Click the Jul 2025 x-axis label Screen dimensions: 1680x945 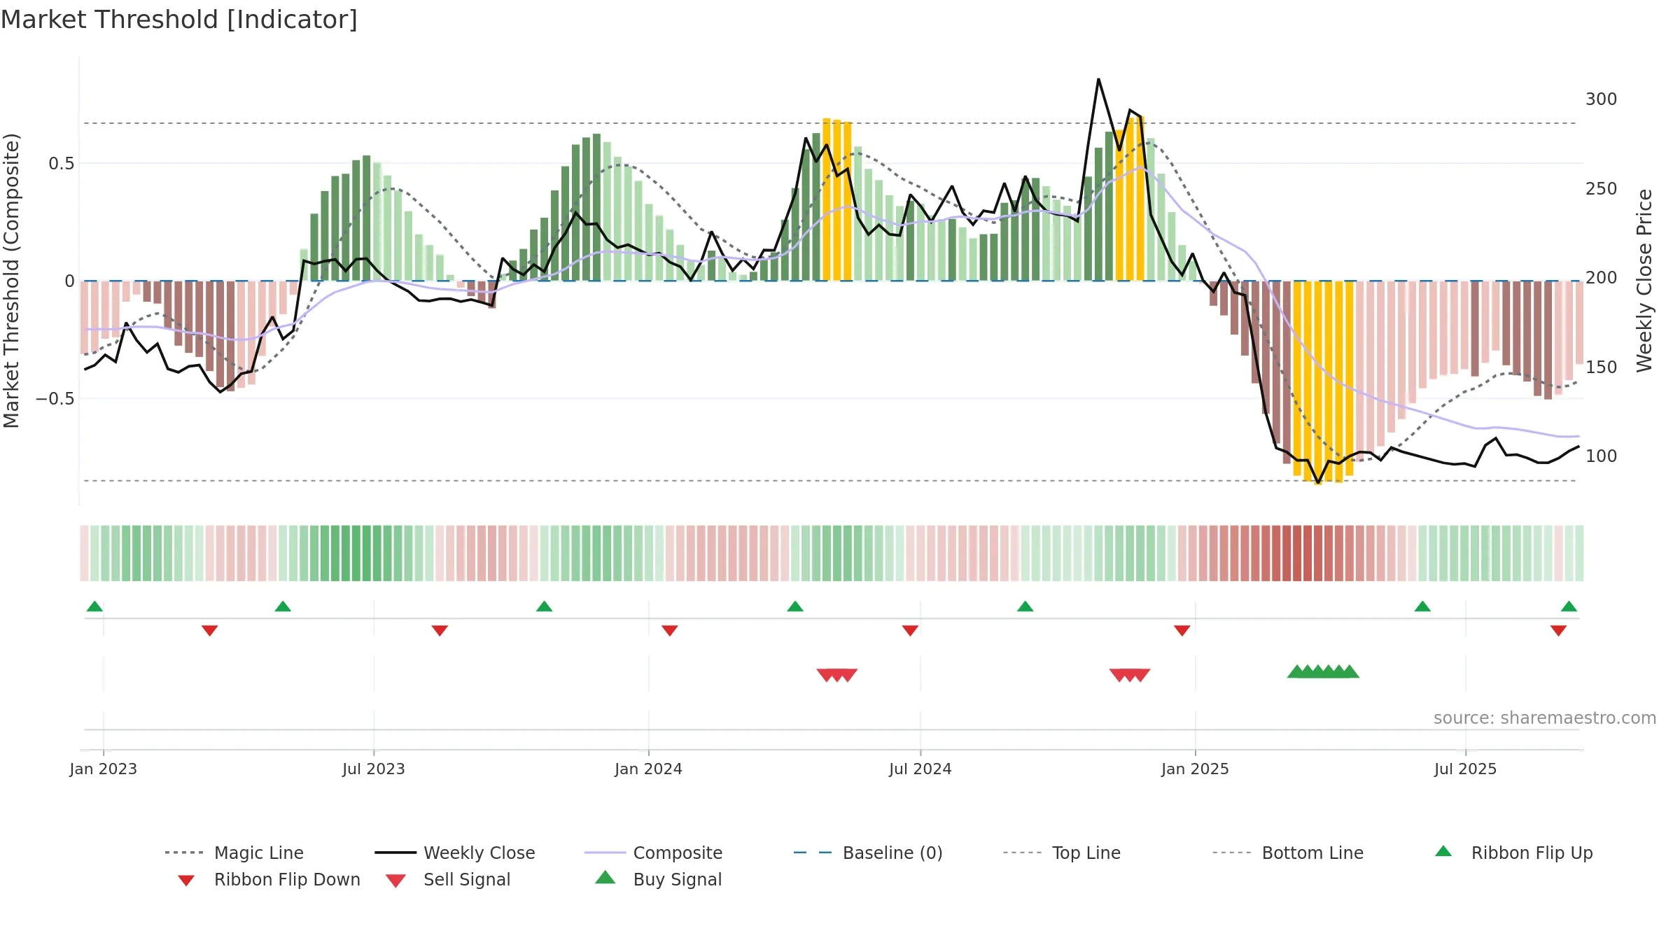click(1466, 769)
